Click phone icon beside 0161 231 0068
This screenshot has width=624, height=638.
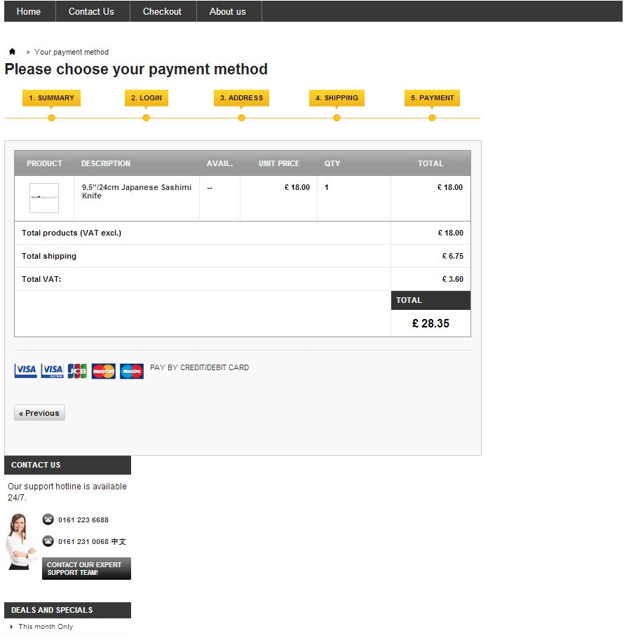(48, 541)
